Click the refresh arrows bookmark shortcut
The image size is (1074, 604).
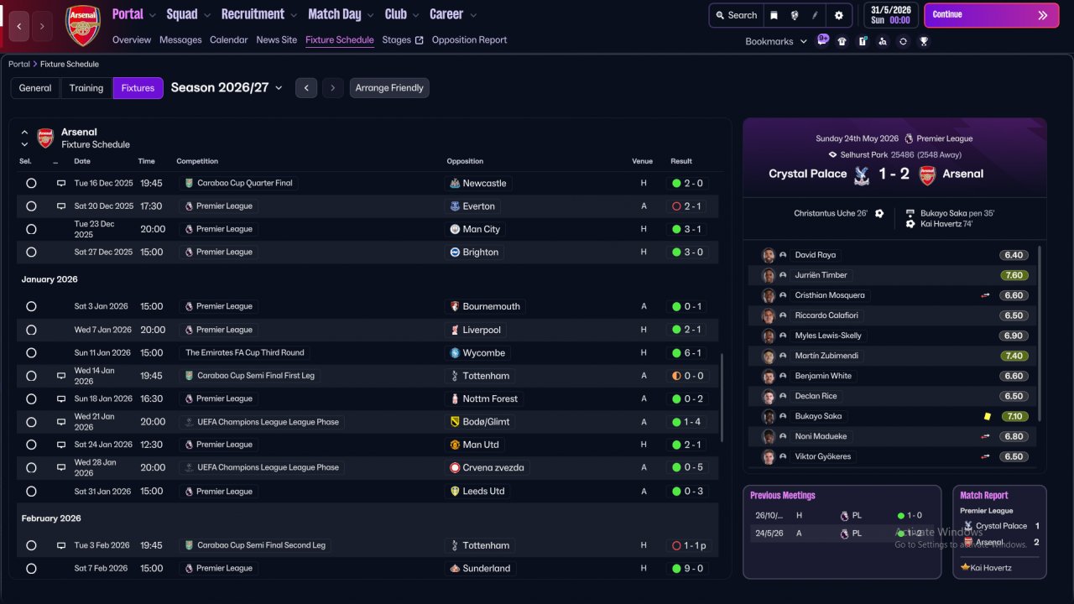pyautogui.click(x=903, y=41)
